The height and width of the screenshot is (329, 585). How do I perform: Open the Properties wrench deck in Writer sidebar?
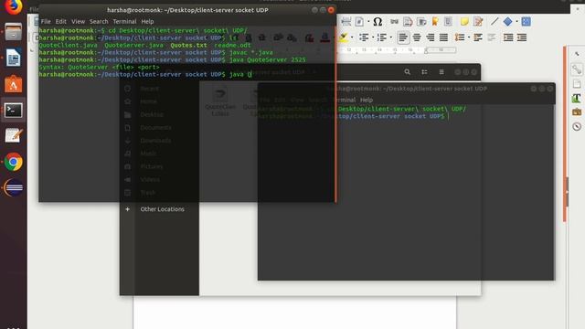[x=577, y=69]
